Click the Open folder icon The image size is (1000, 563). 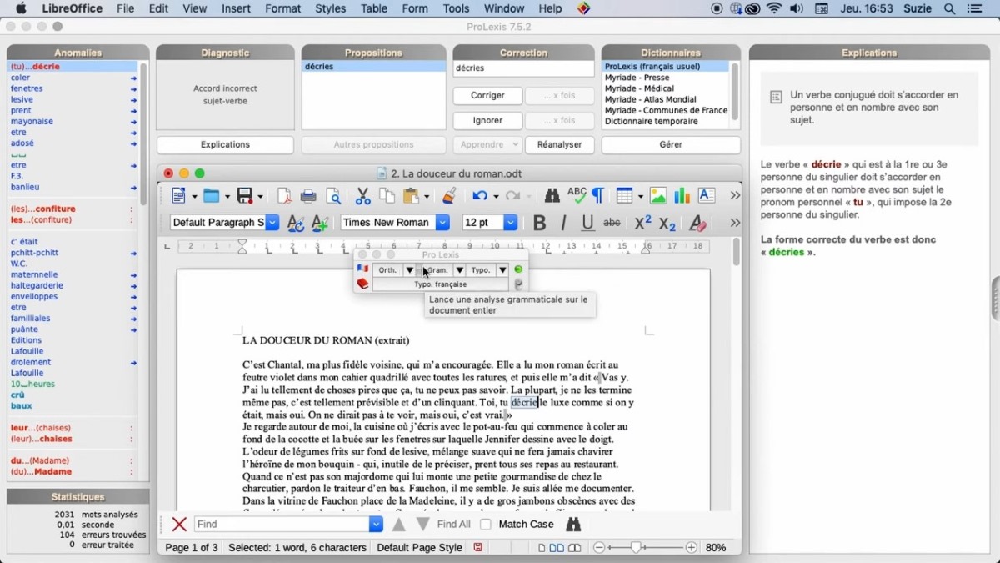[212, 196]
